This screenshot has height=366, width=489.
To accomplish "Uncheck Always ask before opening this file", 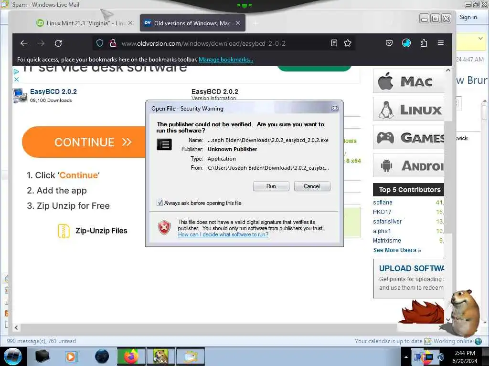I will 159,203.
